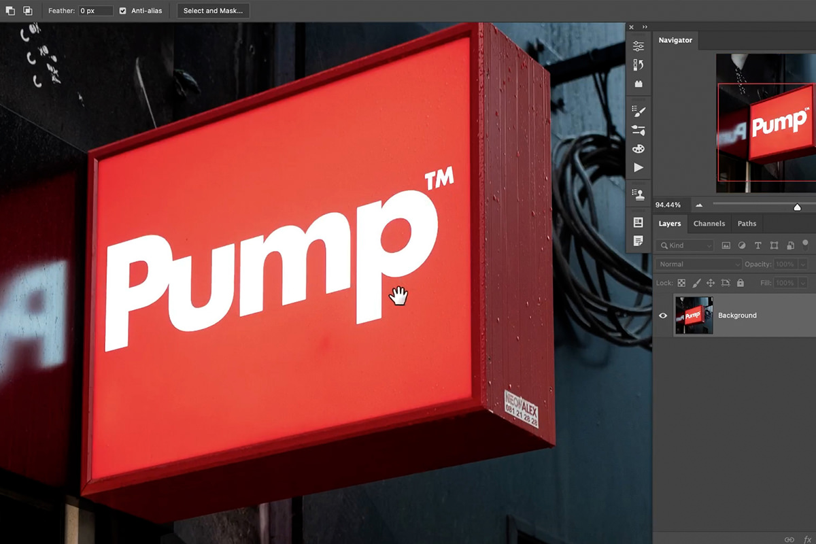Open the Properties panel icon in dock
The image size is (816, 544).
click(x=639, y=46)
